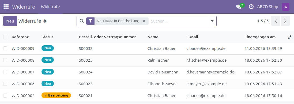This screenshot has height=104, width=294.
Task: Click the Neu status badge of WID-000006
Action: tap(48, 84)
